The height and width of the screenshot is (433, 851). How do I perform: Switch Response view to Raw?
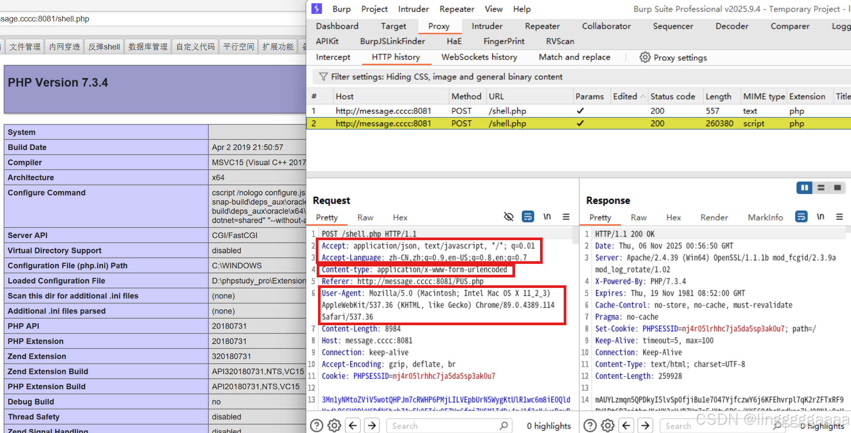(x=639, y=218)
